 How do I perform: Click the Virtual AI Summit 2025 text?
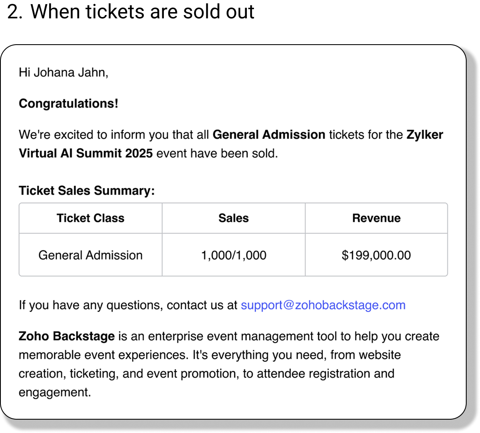click(85, 154)
